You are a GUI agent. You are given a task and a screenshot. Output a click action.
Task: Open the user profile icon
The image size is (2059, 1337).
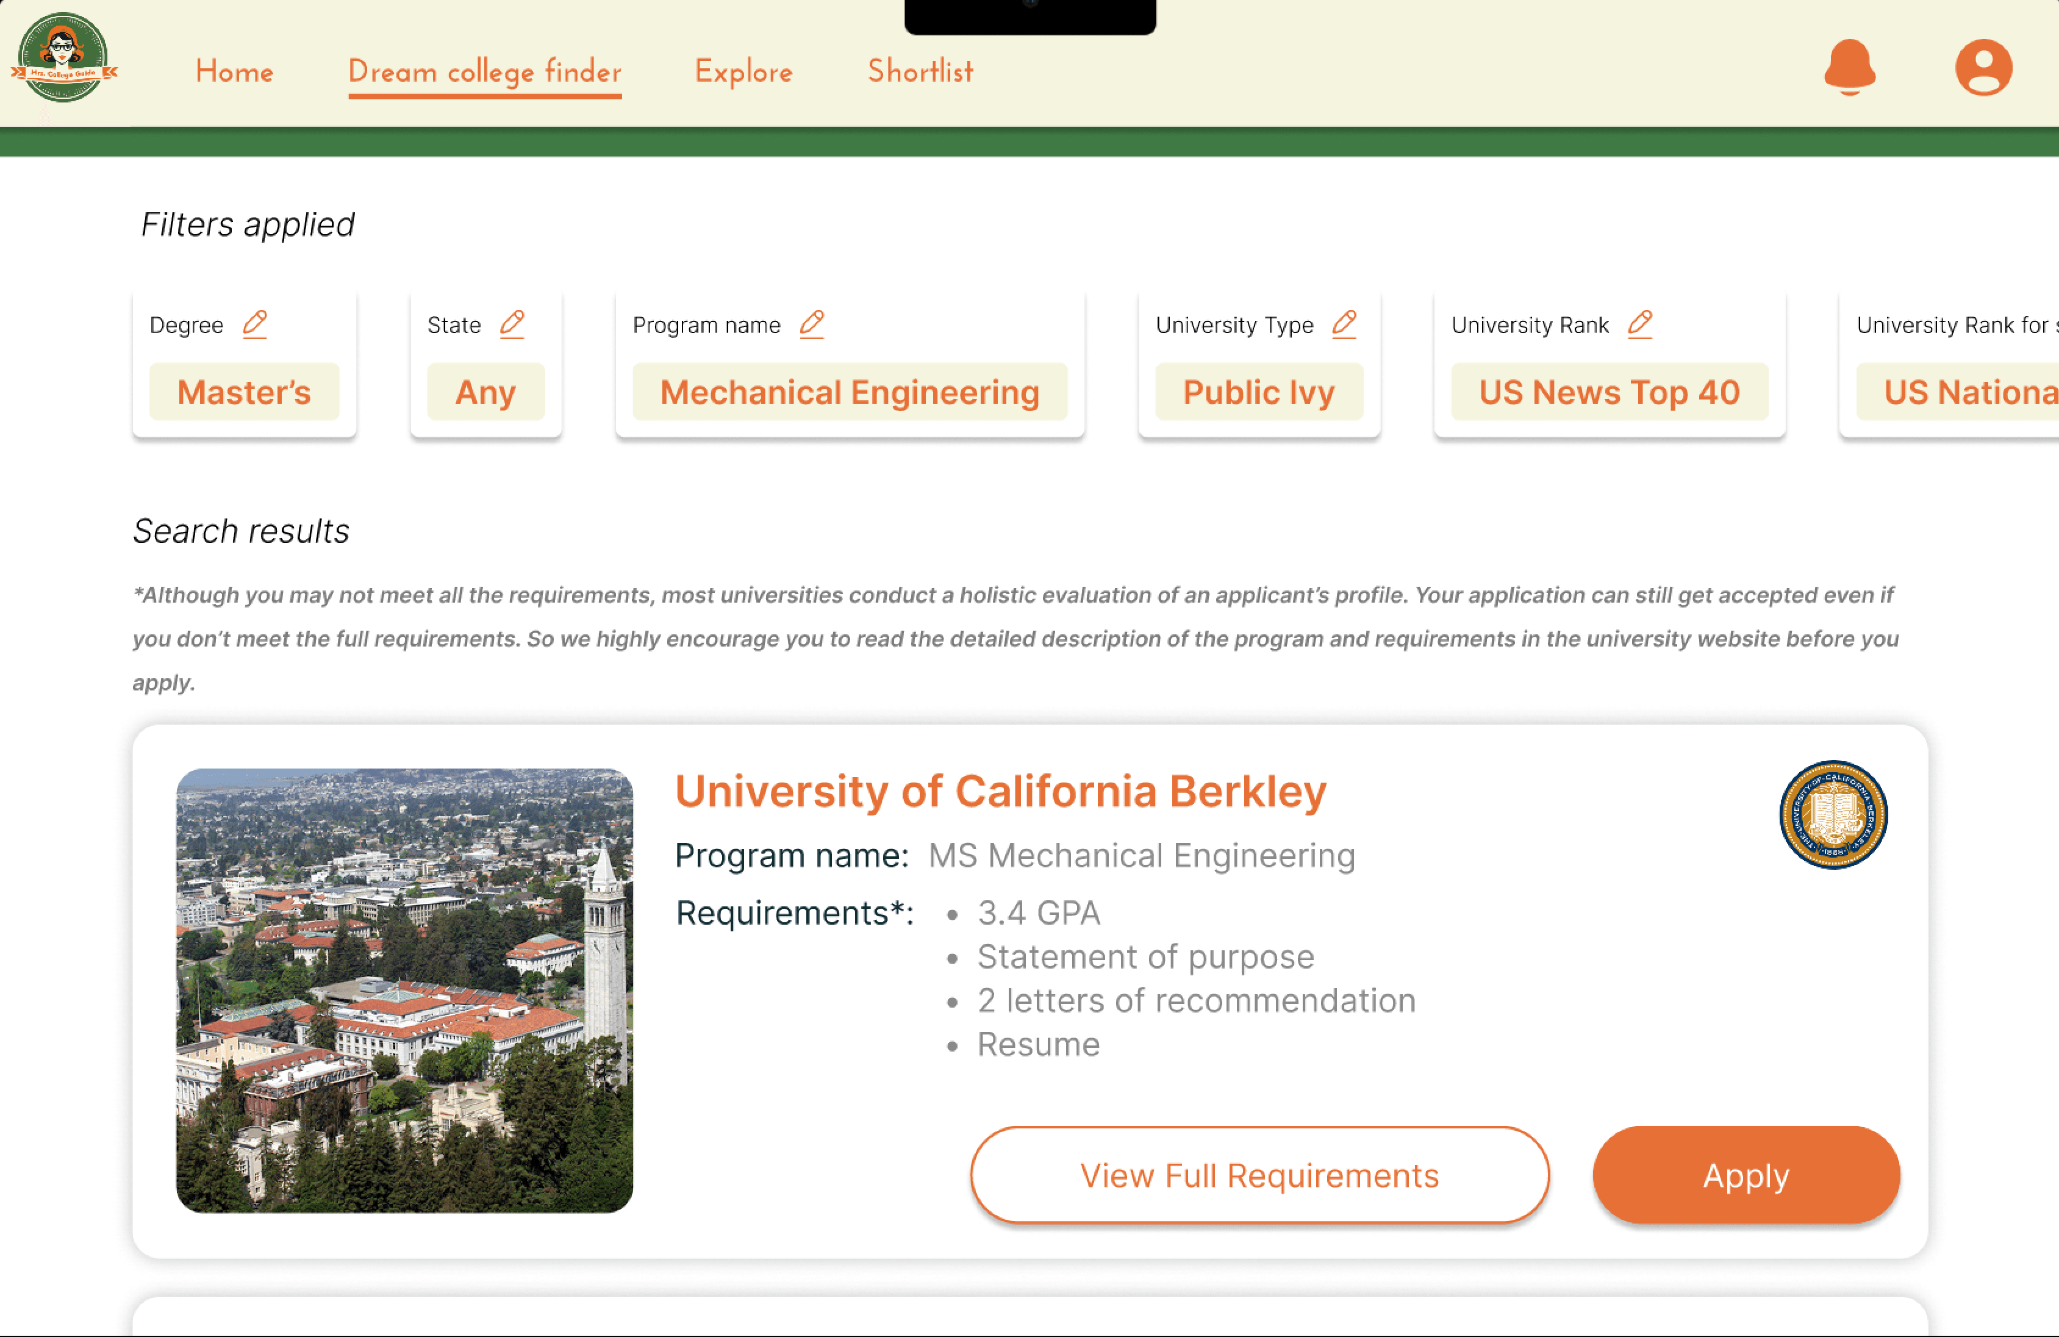click(1984, 66)
